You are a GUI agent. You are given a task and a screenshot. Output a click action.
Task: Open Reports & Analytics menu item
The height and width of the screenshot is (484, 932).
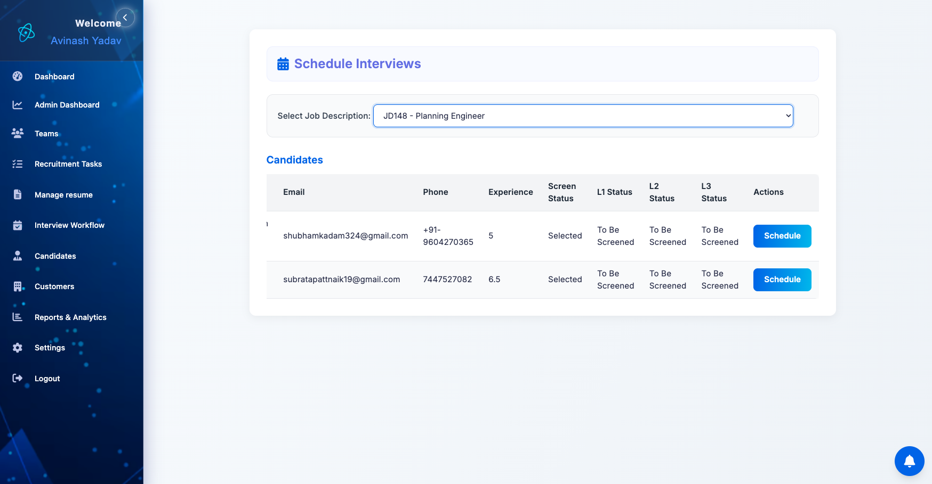[x=70, y=317]
